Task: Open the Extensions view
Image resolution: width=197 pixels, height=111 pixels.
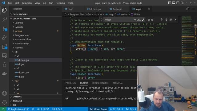Action: [5, 47]
